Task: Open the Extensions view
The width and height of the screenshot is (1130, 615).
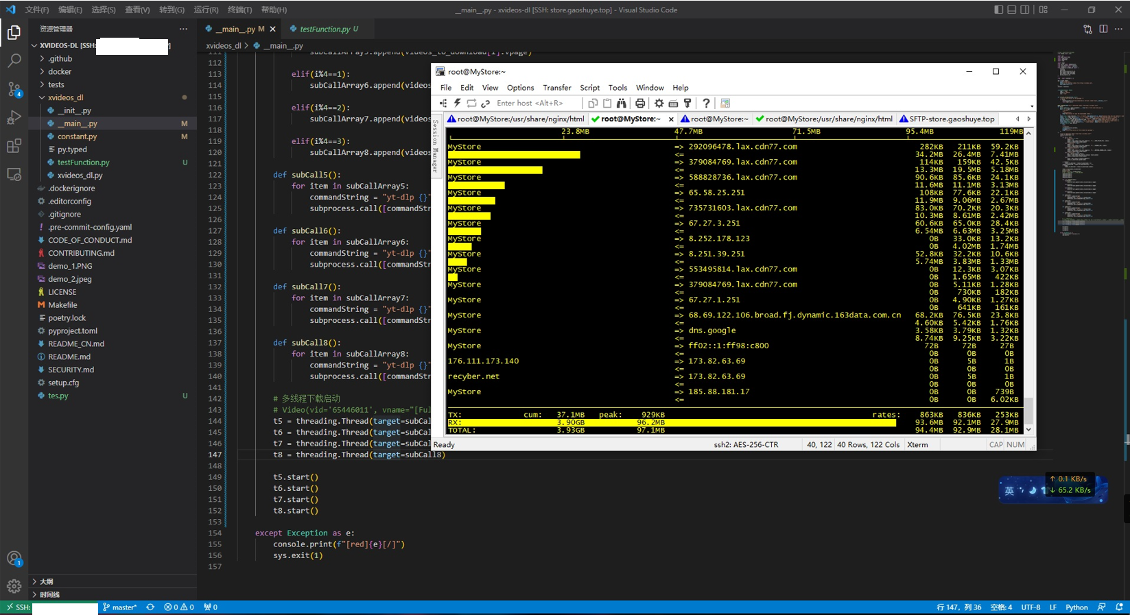Action: pyautogui.click(x=14, y=146)
